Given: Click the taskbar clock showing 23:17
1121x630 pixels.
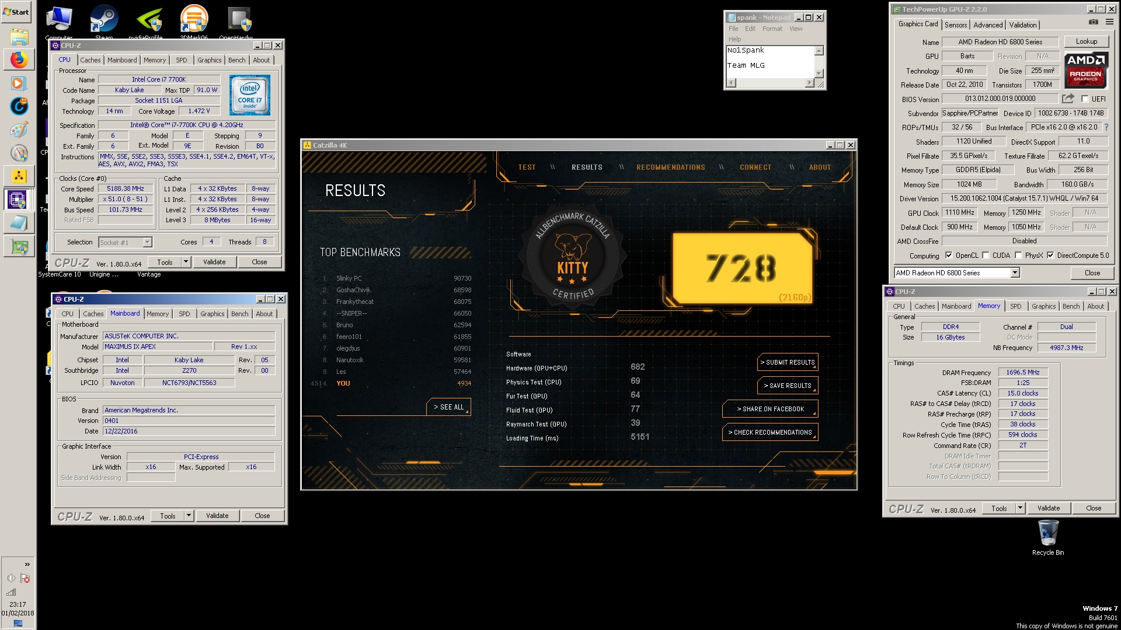Looking at the screenshot, I should (18, 604).
